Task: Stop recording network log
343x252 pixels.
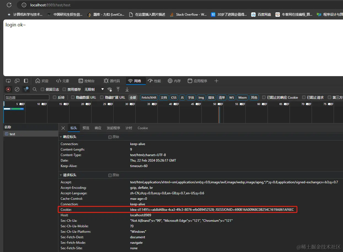Action: tap(8, 89)
